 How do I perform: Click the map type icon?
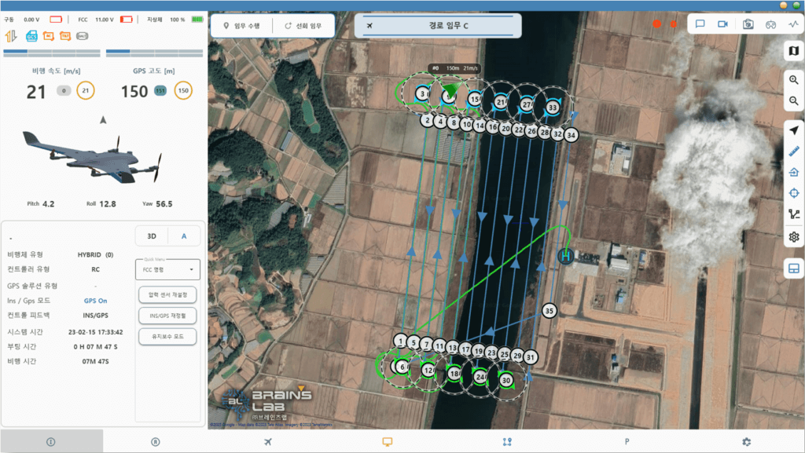794,51
